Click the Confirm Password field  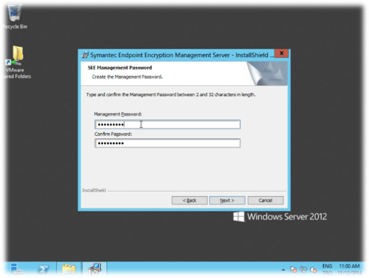click(167, 143)
